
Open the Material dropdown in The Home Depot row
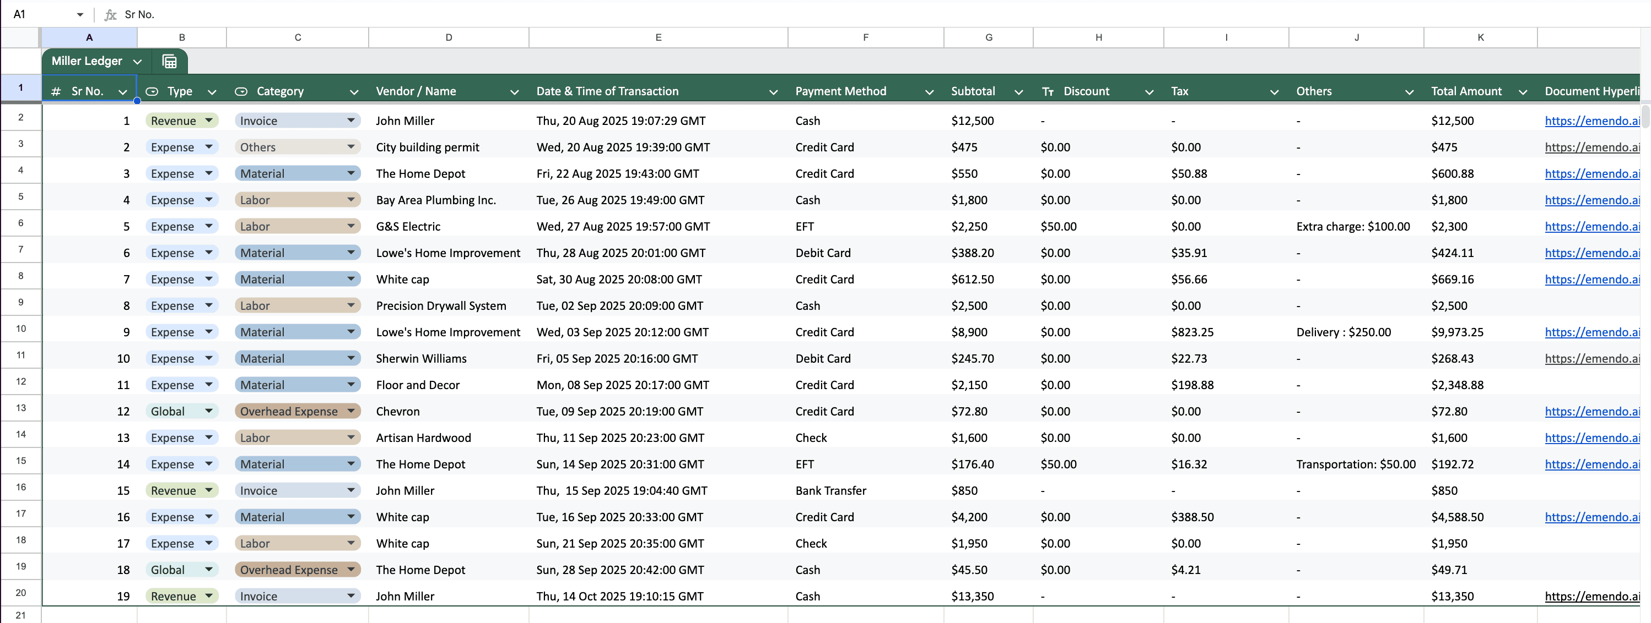pyautogui.click(x=350, y=173)
